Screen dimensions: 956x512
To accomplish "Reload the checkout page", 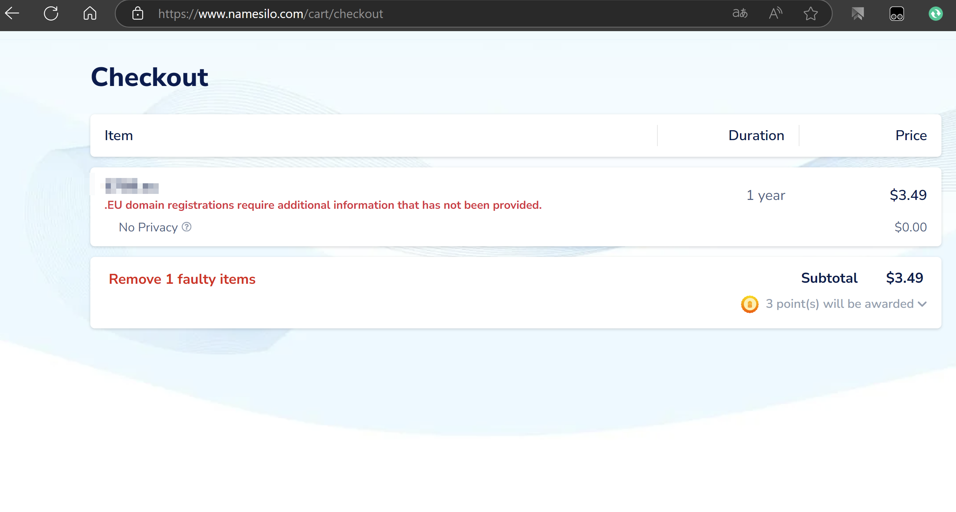I will coord(51,13).
